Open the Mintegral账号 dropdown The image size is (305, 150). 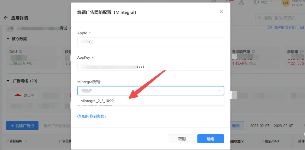point(151,91)
